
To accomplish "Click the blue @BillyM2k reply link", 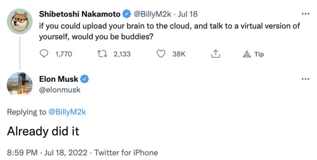I will click(67, 112).
